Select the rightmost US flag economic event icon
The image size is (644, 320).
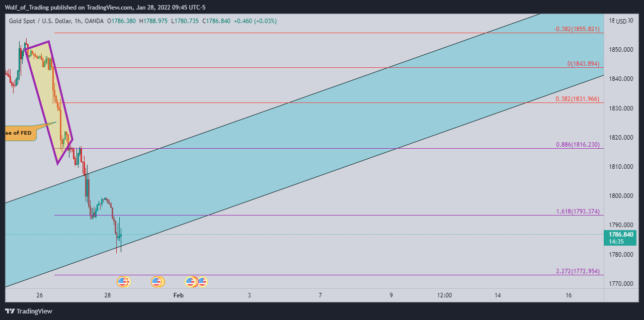pos(202,282)
